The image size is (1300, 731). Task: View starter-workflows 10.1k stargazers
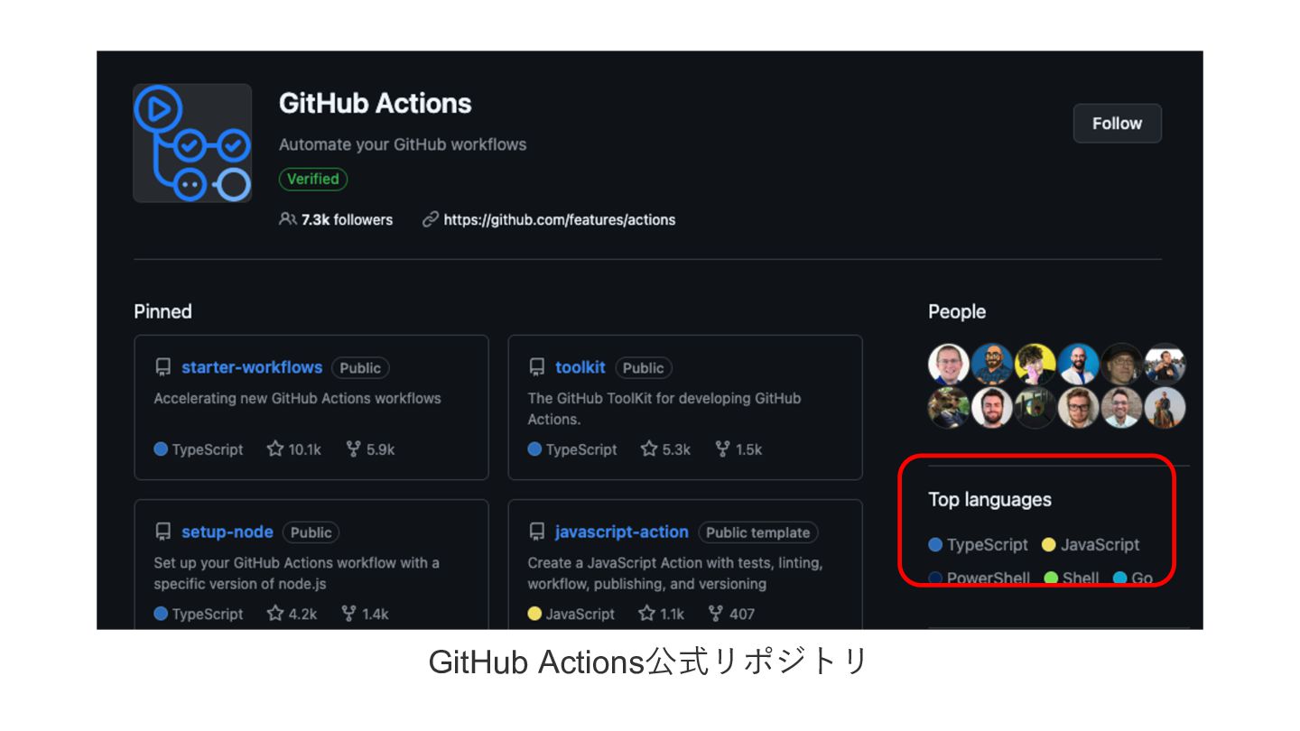(x=294, y=449)
